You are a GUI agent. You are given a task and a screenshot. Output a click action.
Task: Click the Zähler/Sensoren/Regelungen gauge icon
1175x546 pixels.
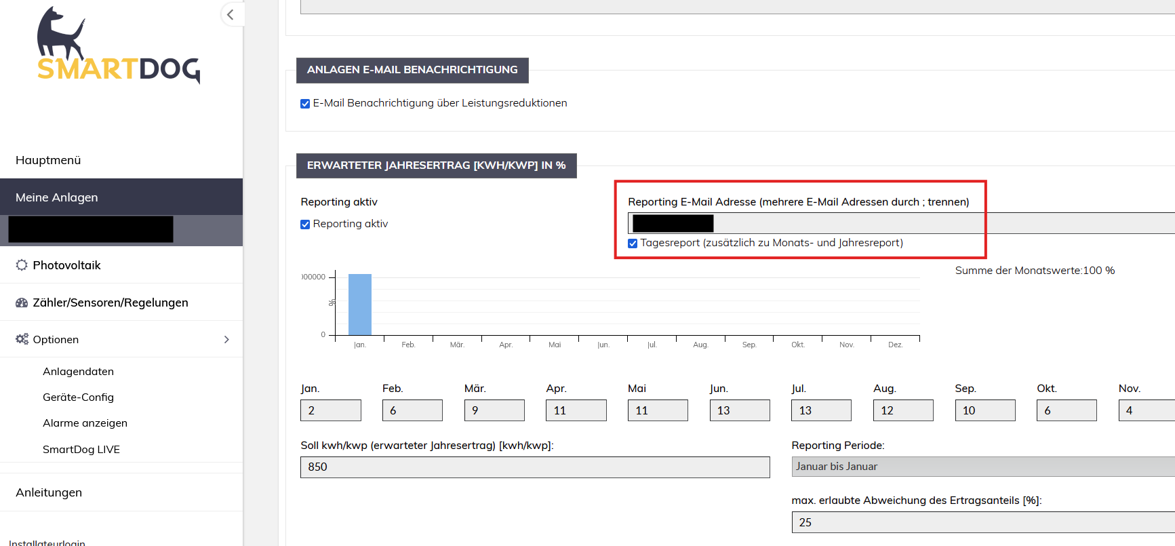[x=22, y=303]
